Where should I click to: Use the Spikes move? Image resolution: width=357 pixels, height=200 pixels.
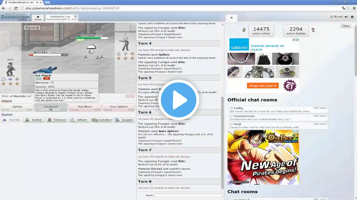click(17, 107)
